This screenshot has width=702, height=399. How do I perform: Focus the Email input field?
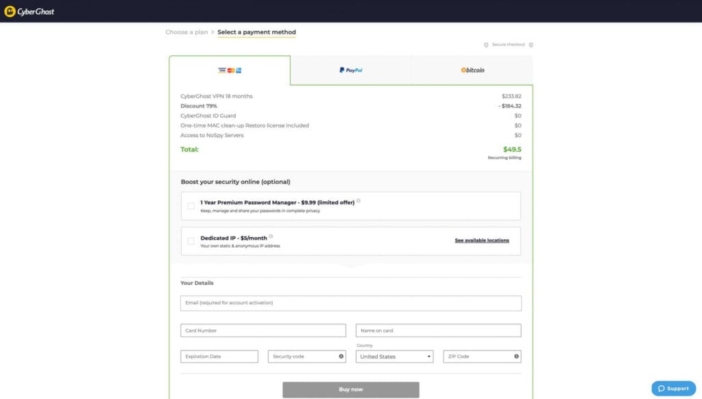click(x=350, y=303)
